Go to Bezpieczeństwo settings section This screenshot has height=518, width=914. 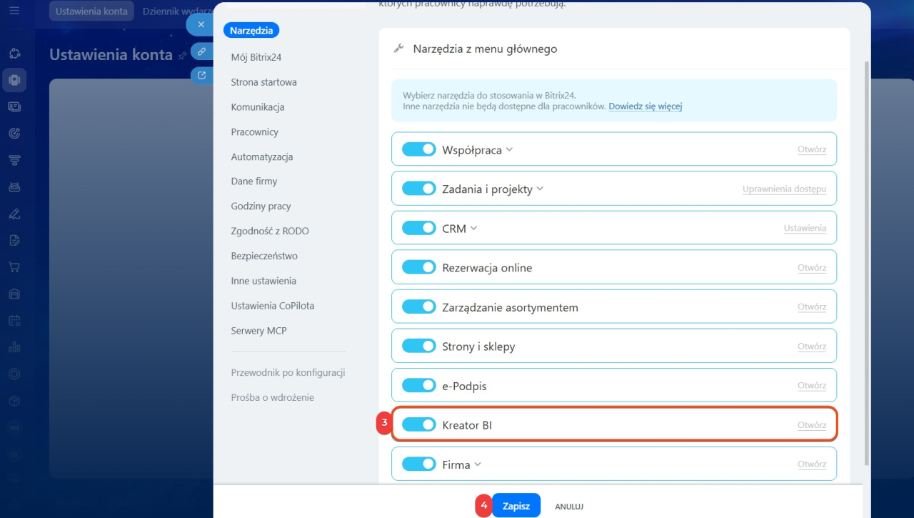(264, 256)
